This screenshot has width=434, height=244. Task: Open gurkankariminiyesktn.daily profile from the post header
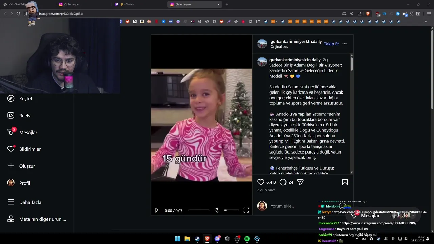tap(296, 41)
